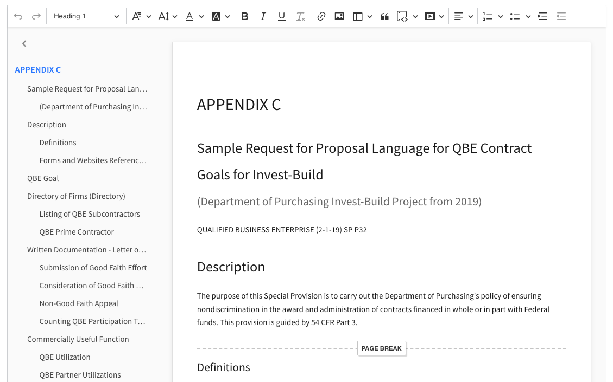
Task: Expand the font color dropdown arrow
Action: point(201,16)
